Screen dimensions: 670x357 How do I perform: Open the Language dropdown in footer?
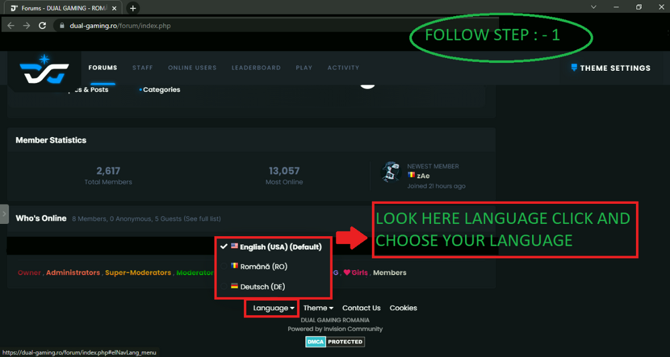pyautogui.click(x=273, y=308)
